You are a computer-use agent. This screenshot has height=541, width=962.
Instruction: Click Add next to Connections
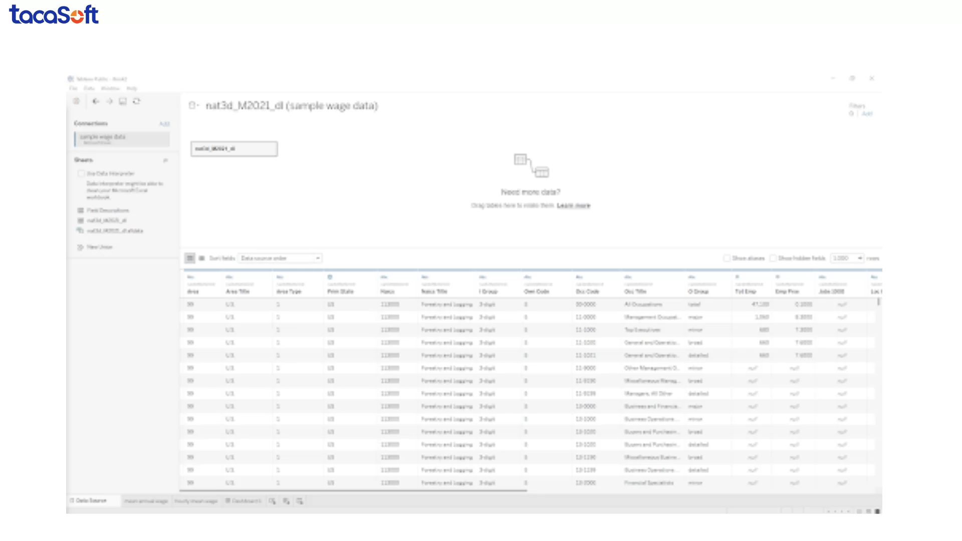click(165, 124)
